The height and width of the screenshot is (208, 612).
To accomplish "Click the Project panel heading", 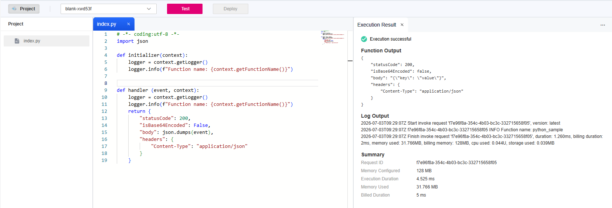I will click(x=16, y=24).
